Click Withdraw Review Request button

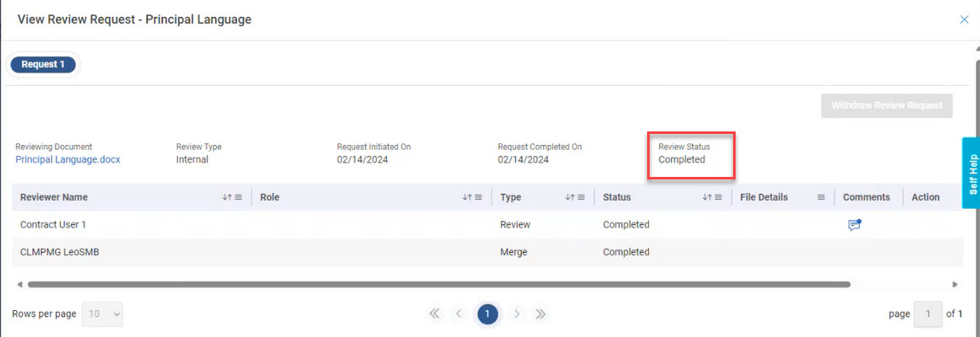(x=886, y=106)
